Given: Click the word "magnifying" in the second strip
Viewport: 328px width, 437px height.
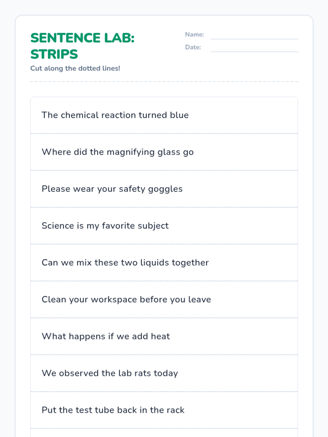Looking at the screenshot, I should [131, 152].
